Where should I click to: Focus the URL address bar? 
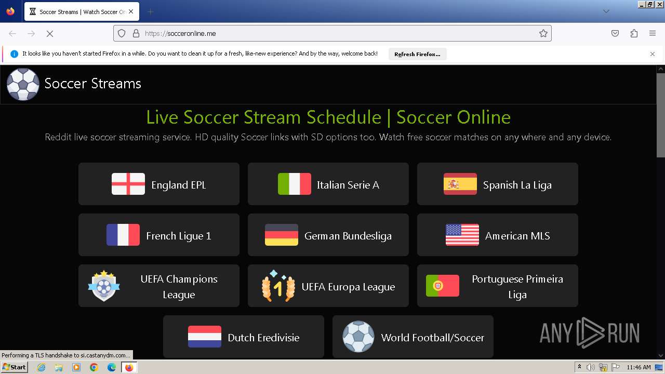[x=332, y=33]
